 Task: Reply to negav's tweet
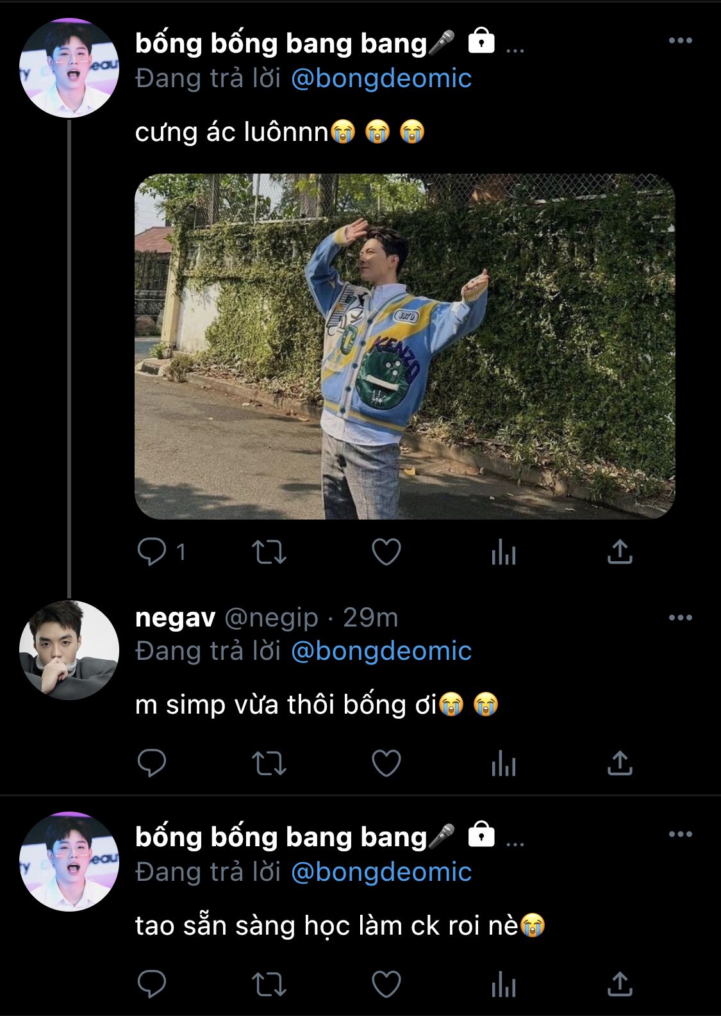point(152,763)
